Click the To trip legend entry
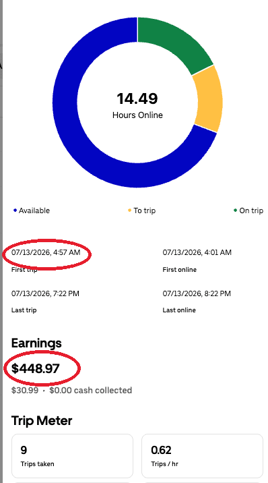The height and width of the screenshot is (483, 268). pos(141,210)
